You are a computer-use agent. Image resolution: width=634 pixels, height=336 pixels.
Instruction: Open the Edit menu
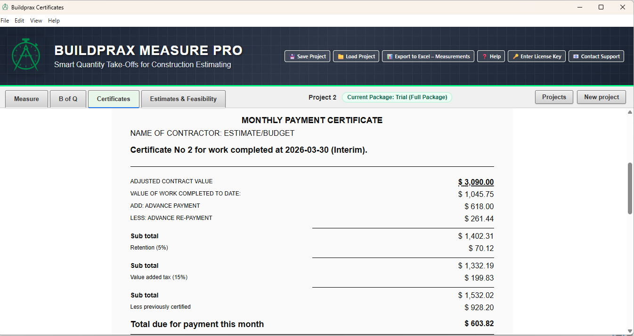tap(19, 21)
